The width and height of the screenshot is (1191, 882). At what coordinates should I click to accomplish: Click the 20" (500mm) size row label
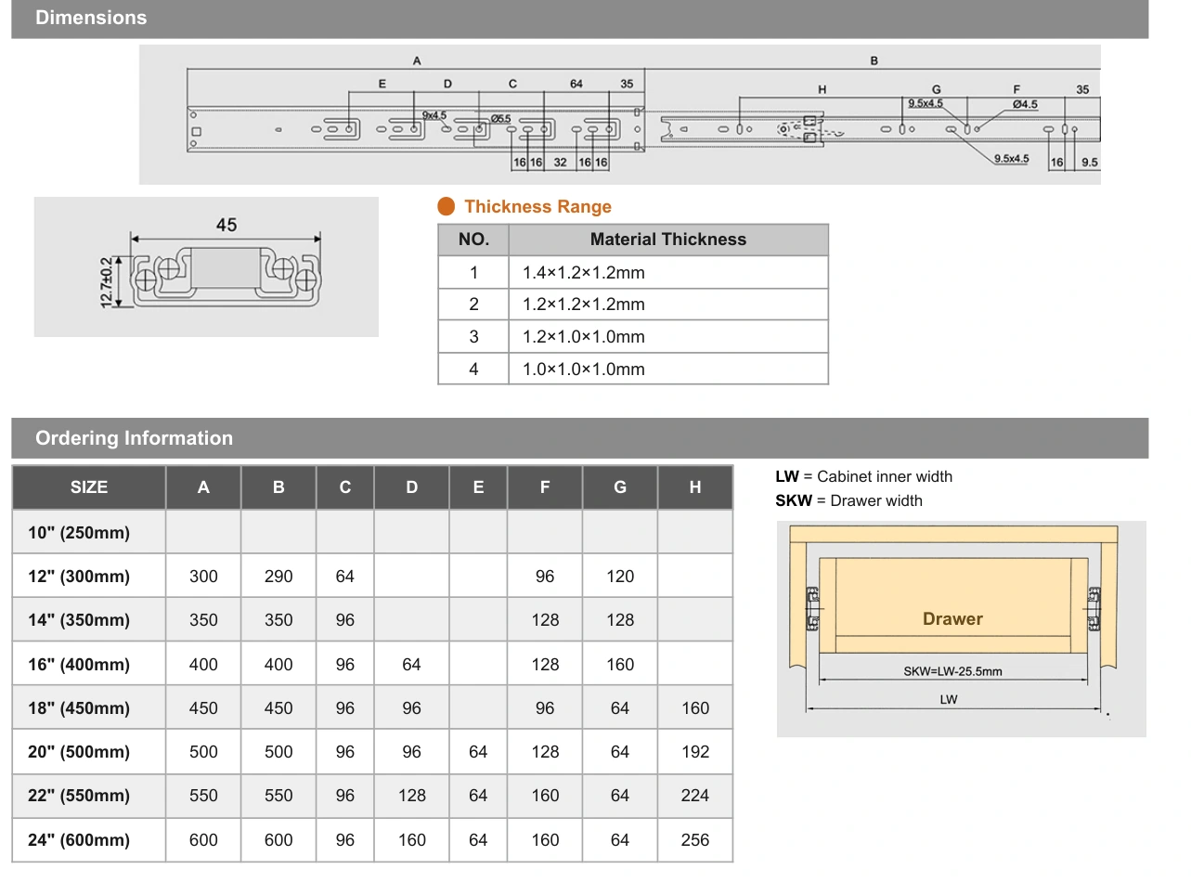[x=79, y=752]
